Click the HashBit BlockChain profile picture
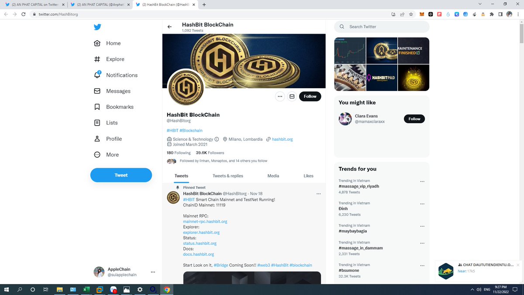 click(x=186, y=87)
